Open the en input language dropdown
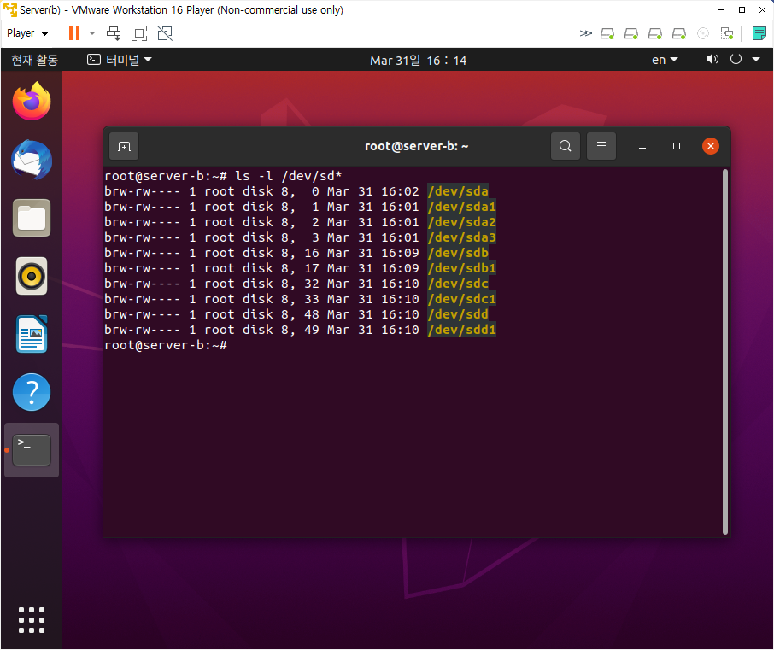 tap(665, 60)
